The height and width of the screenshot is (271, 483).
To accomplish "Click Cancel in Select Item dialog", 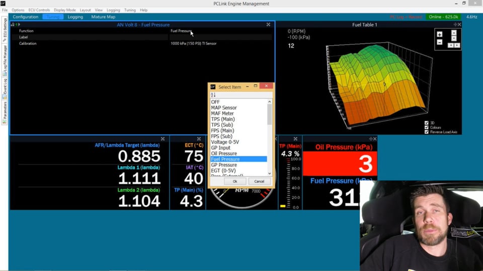I will [x=259, y=181].
